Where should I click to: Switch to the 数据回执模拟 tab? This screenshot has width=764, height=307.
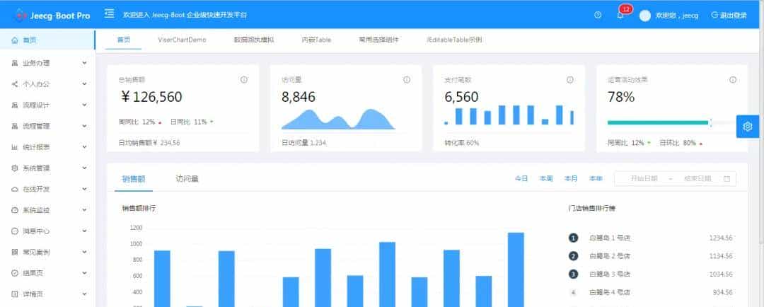click(254, 40)
